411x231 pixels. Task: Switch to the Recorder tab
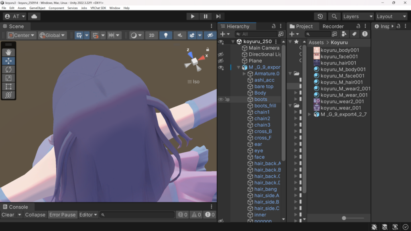[333, 26]
